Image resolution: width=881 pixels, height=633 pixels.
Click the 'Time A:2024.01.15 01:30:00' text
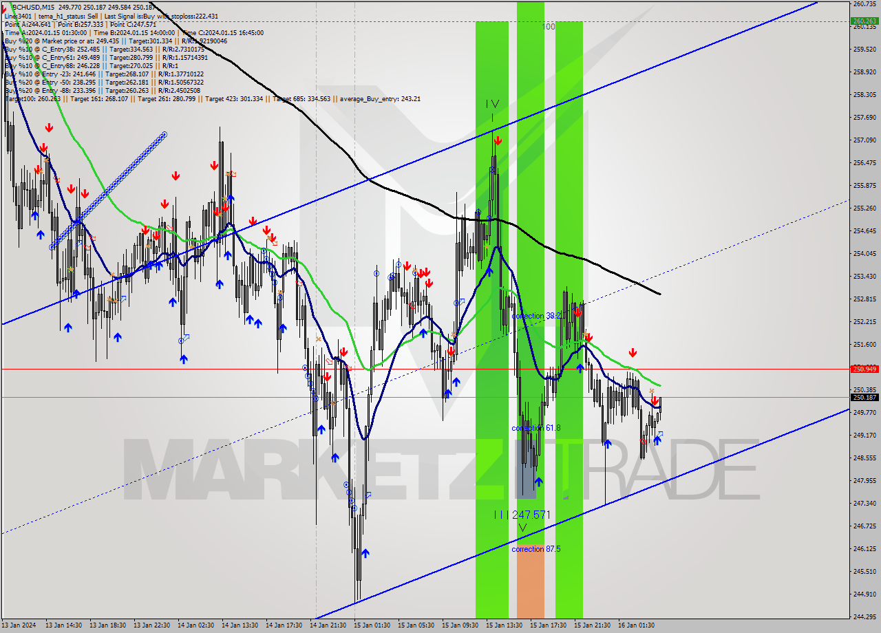tap(45, 32)
